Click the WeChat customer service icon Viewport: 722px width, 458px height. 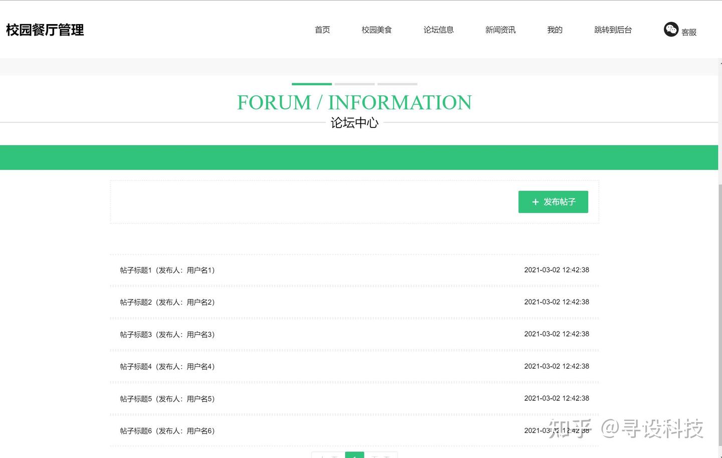coord(671,30)
